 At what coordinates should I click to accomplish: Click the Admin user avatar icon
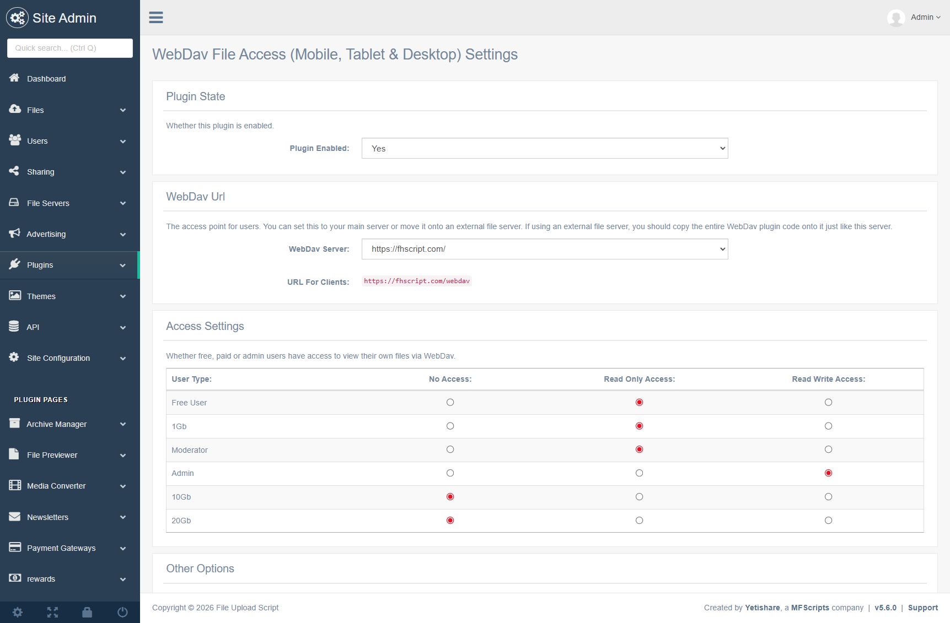(x=896, y=18)
